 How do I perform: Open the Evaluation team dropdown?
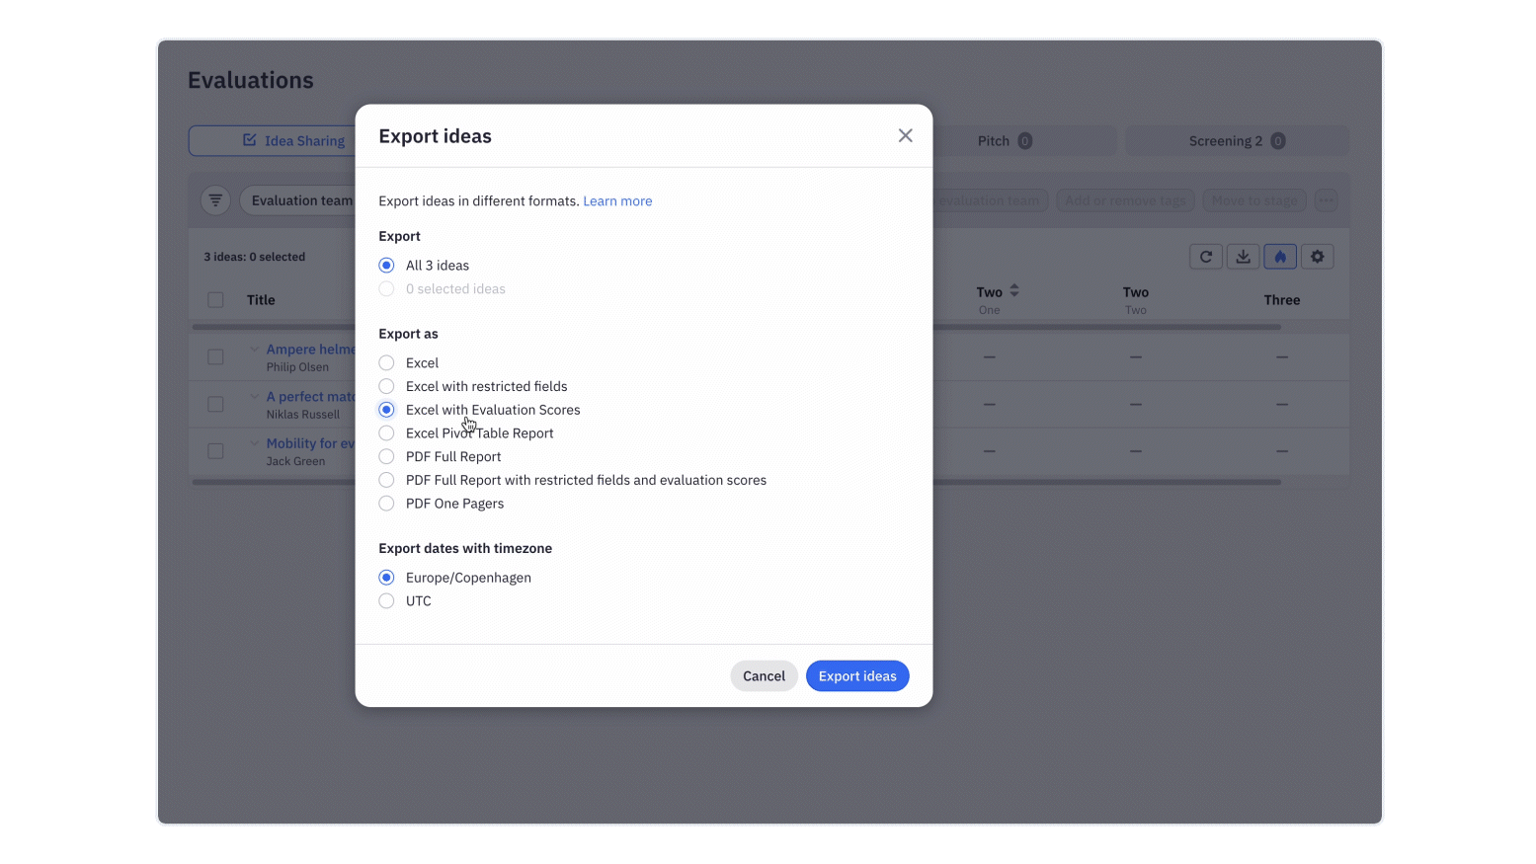point(301,199)
